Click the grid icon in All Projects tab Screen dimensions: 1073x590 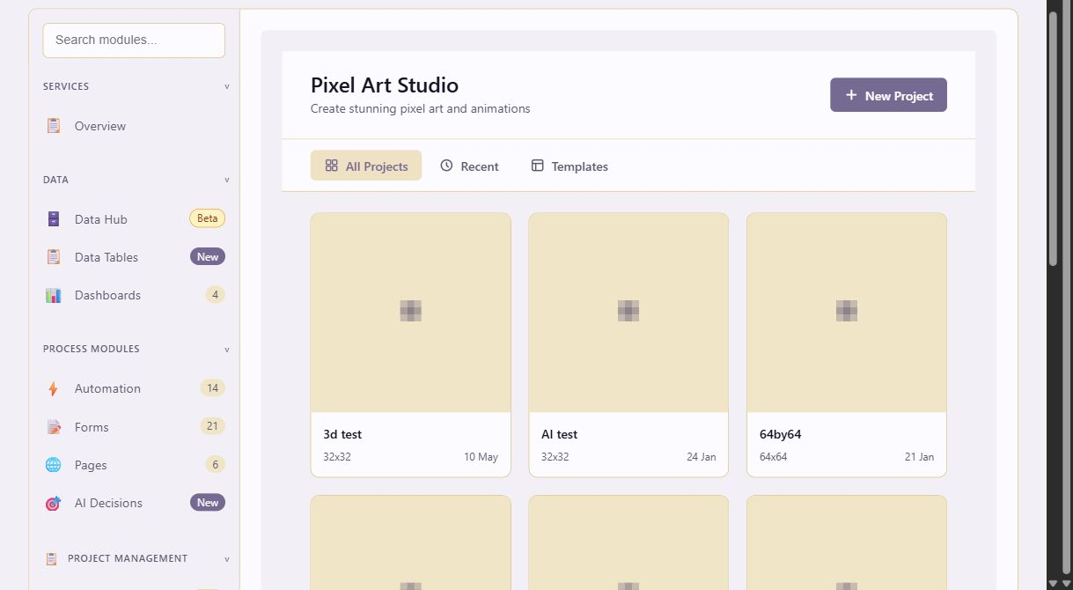[331, 166]
